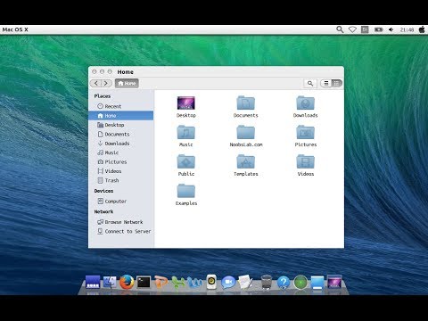Image resolution: width=428 pixels, height=321 pixels.
Task: Click the network indicator icon in top panel
Action: tap(352, 29)
